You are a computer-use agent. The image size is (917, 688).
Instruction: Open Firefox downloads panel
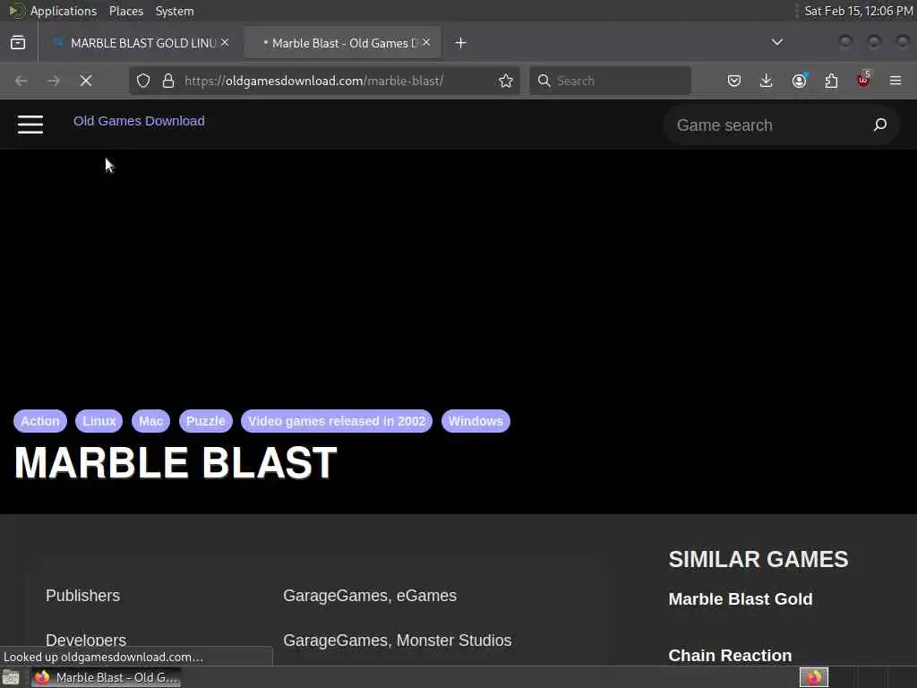(767, 81)
